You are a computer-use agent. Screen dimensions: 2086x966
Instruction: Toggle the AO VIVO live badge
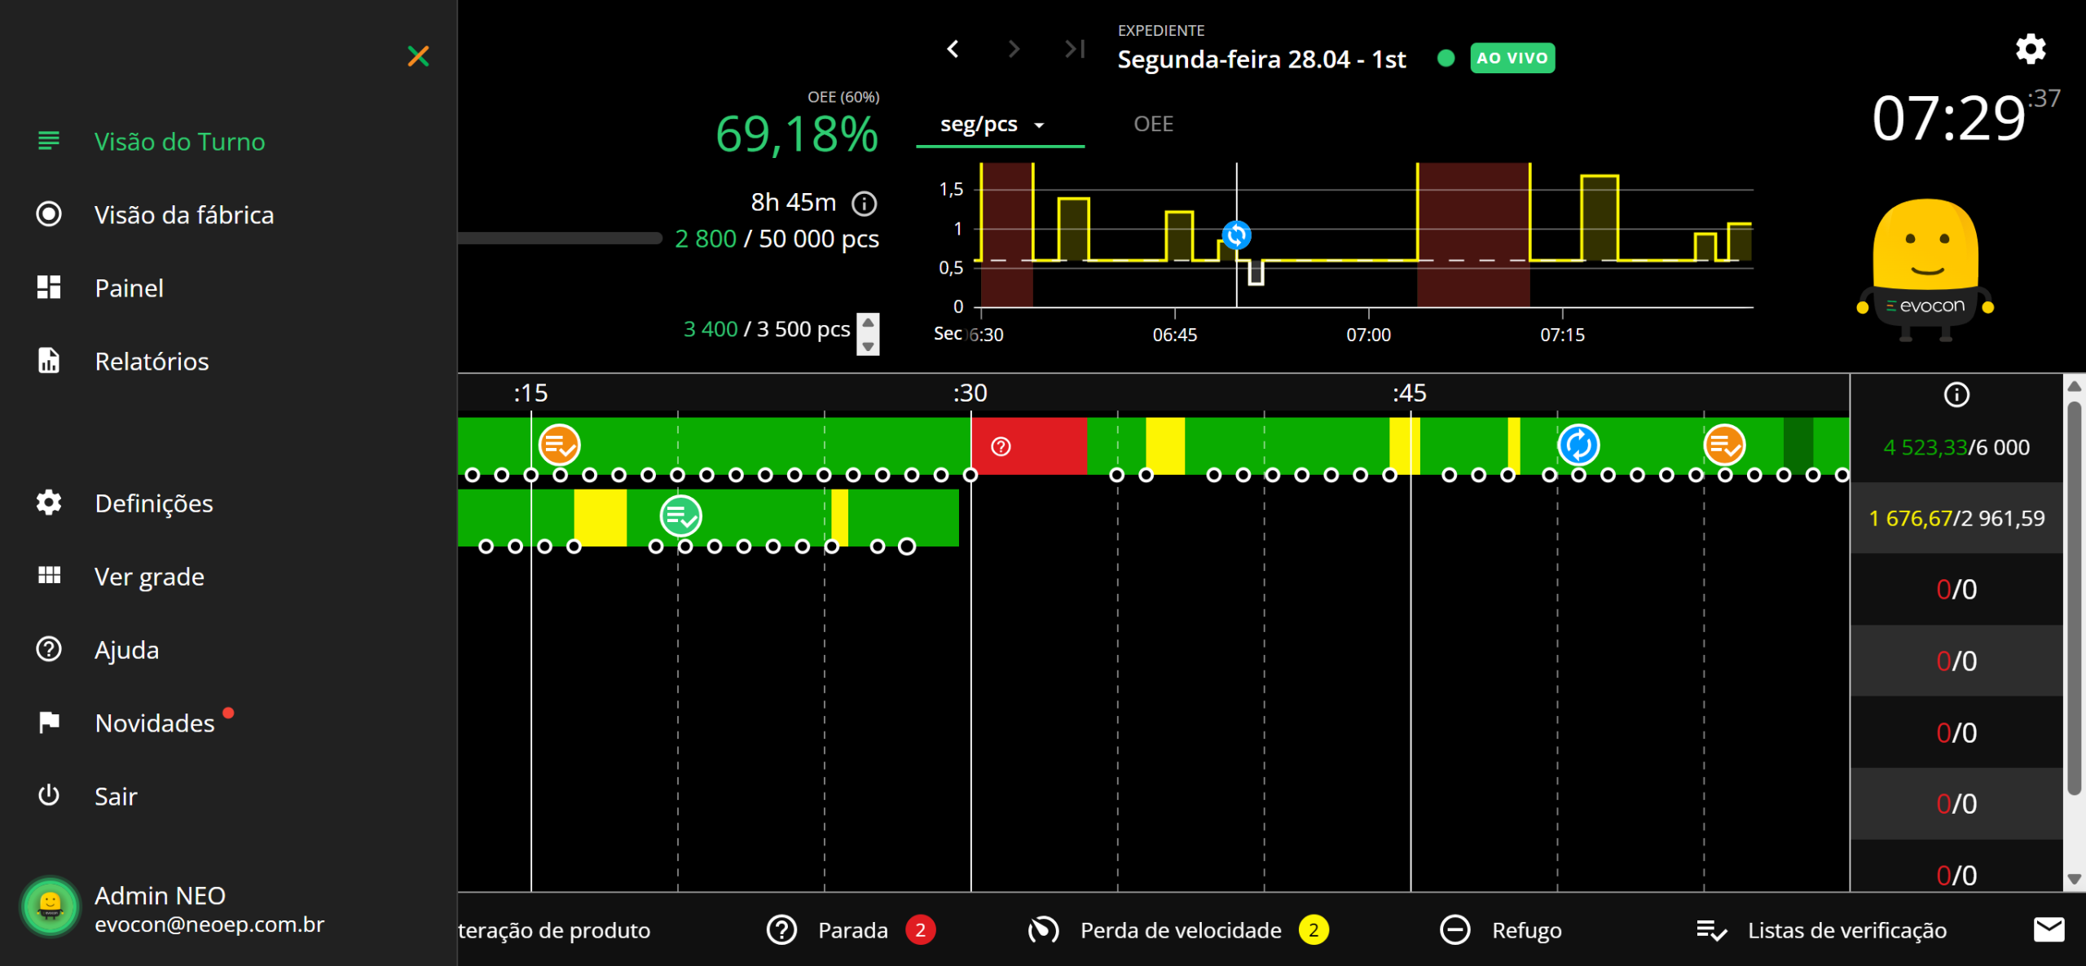(x=1512, y=58)
